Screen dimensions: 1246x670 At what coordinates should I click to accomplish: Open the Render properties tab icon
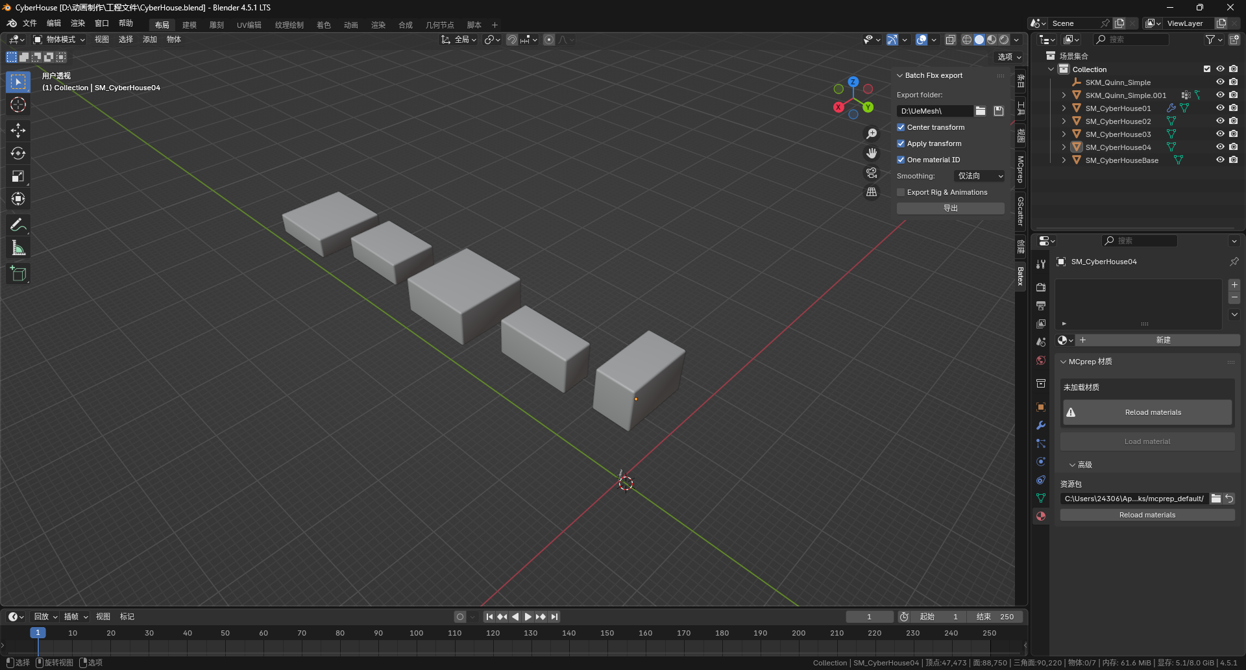pos(1041,287)
